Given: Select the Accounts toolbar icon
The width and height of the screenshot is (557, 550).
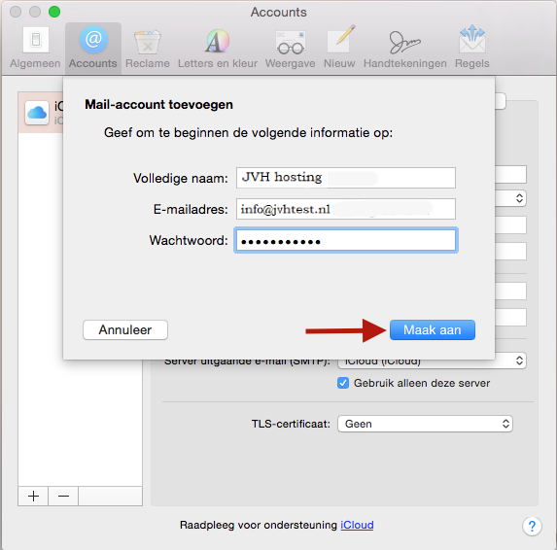Looking at the screenshot, I should (x=93, y=48).
